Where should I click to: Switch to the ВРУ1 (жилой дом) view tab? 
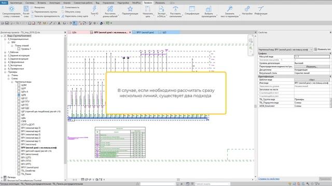pyautogui.click(x=145, y=32)
